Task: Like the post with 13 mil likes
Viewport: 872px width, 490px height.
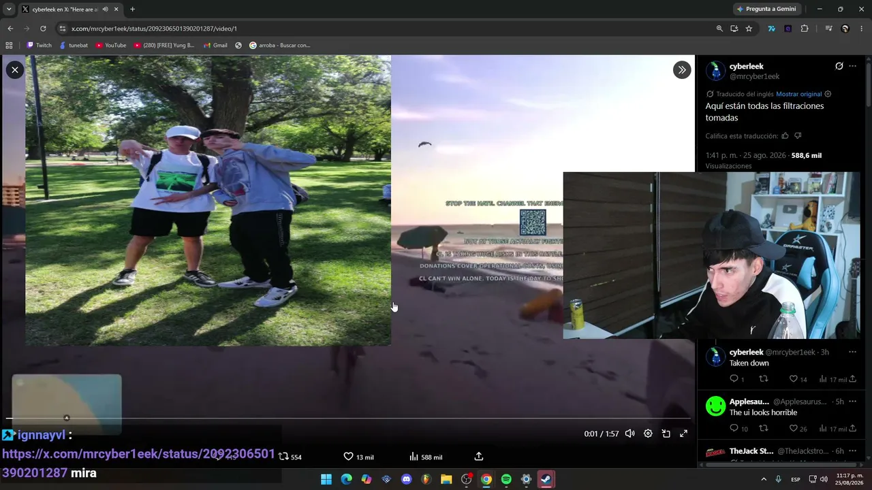Action: [x=358, y=457]
